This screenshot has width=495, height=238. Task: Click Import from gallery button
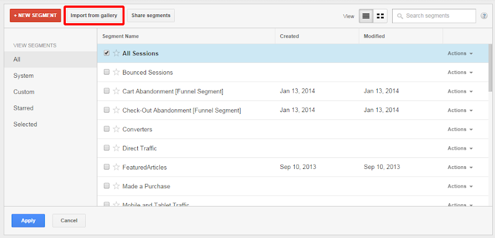(x=93, y=15)
